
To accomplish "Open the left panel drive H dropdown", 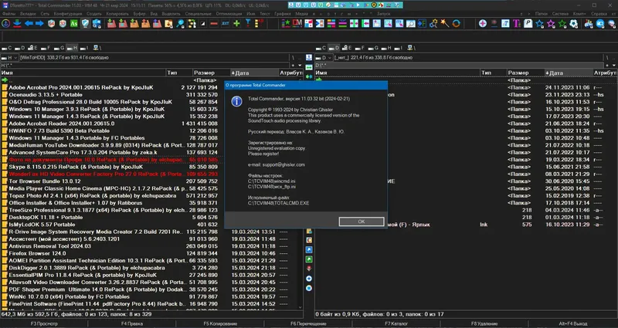I will coord(11,57).
